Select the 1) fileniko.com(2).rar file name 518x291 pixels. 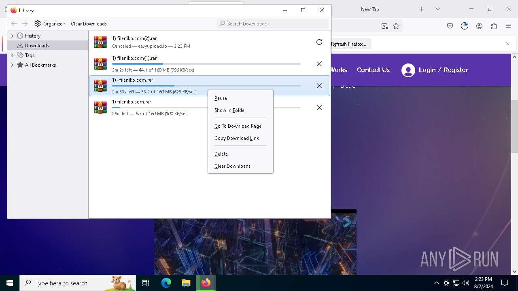pyautogui.click(x=134, y=38)
